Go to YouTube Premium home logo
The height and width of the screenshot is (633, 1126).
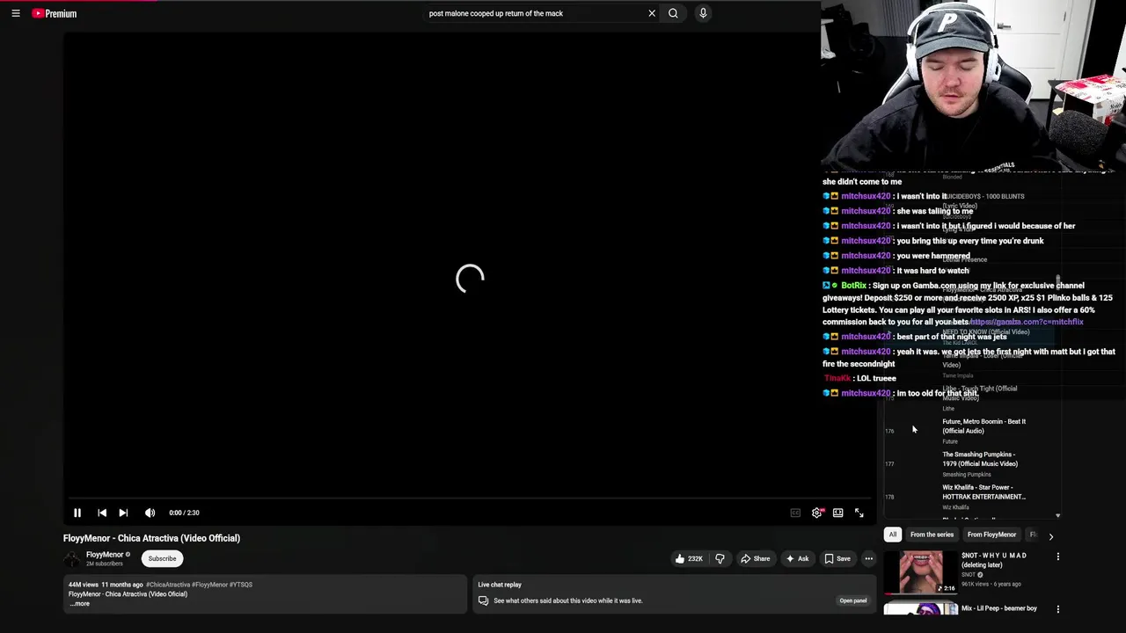(55, 13)
